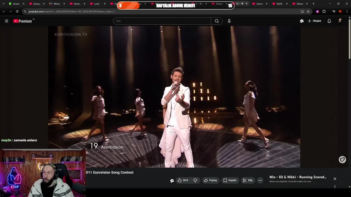Click Klip clip button

pyautogui.click(x=248, y=180)
